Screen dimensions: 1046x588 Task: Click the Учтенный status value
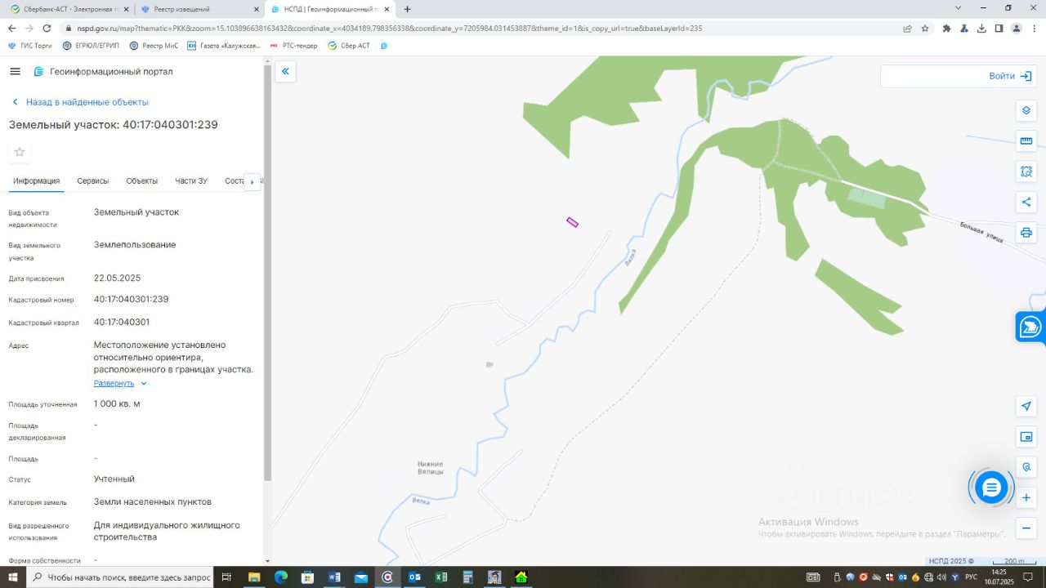[114, 479]
